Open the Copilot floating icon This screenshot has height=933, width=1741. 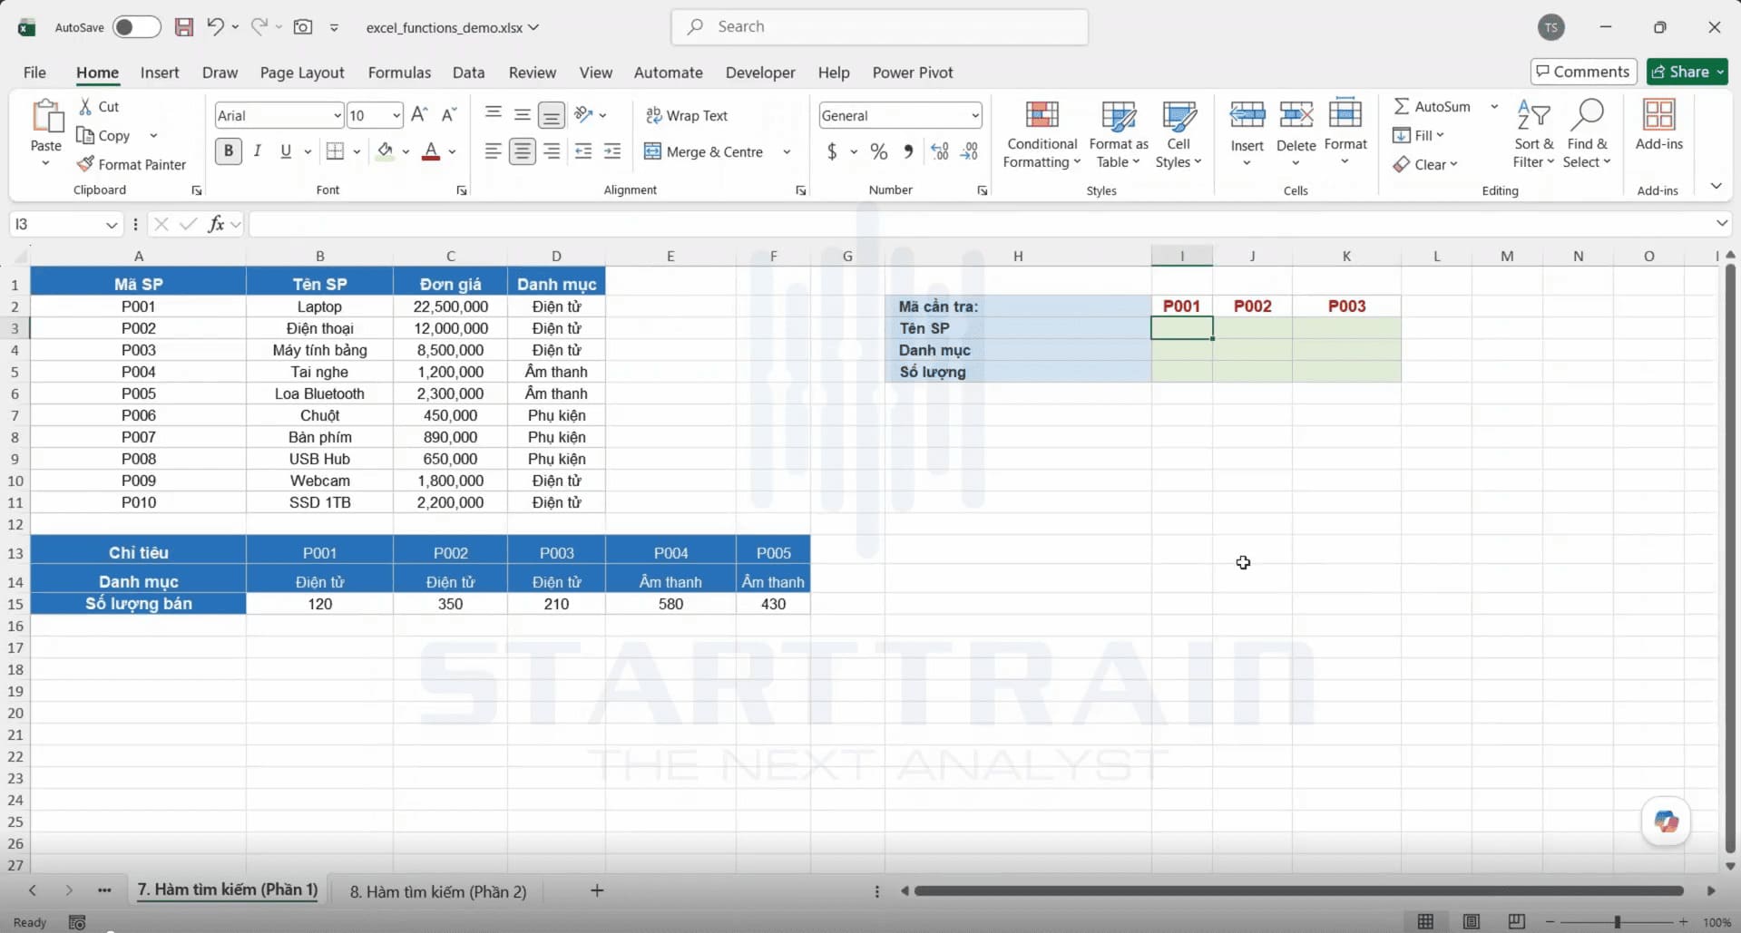point(1666,821)
